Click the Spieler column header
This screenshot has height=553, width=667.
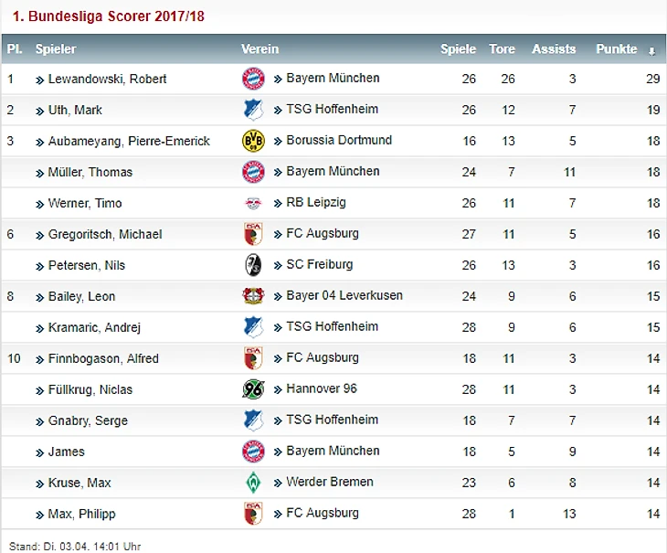click(x=56, y=49)
